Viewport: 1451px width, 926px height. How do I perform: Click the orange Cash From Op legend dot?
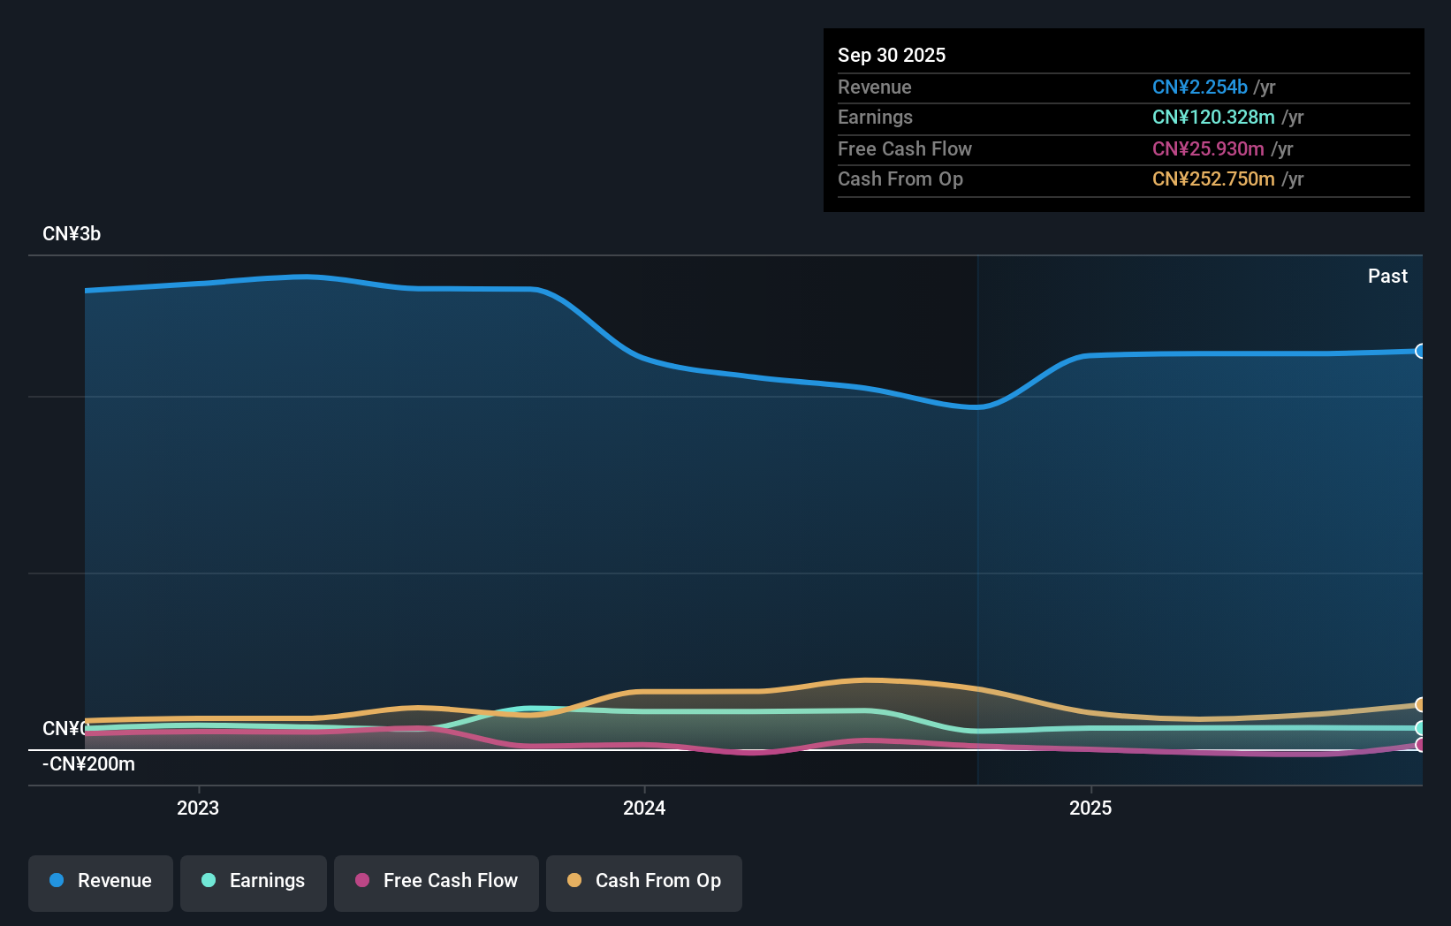[574, 880]
